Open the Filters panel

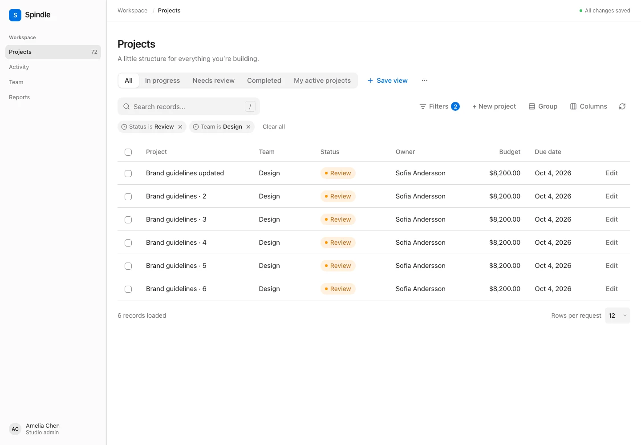point(439,106)
